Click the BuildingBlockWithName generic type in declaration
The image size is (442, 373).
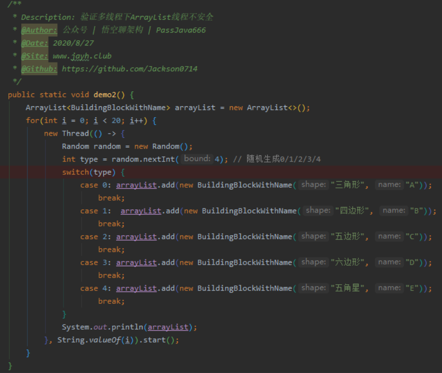118,108
